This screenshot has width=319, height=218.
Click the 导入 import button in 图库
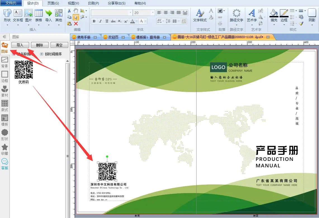[x=20, y=45]
